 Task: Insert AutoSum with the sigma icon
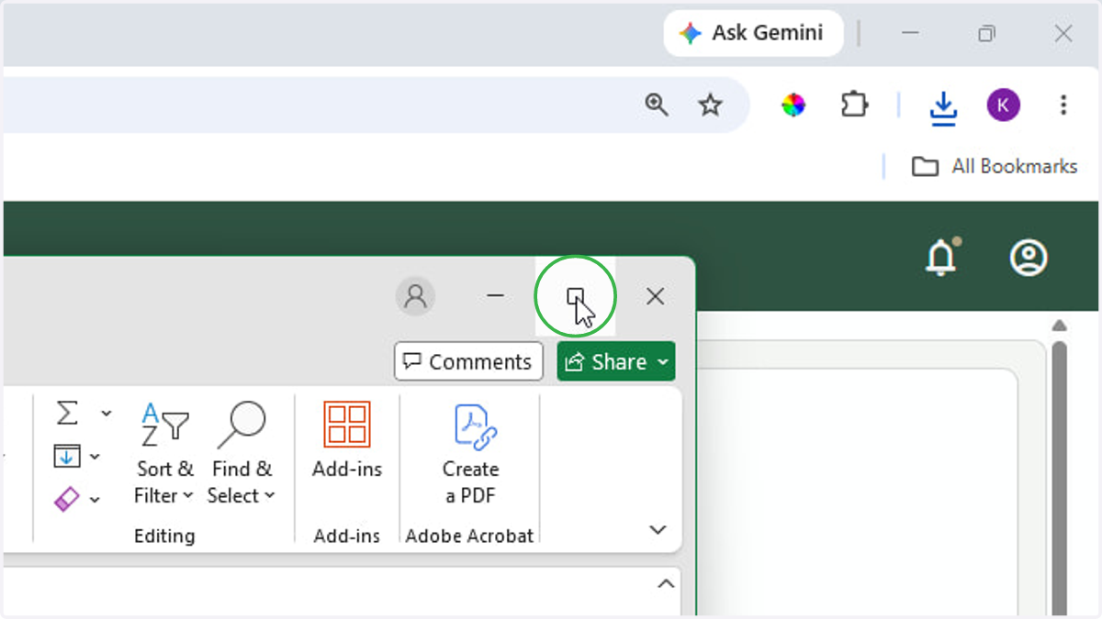click(68, 413)
